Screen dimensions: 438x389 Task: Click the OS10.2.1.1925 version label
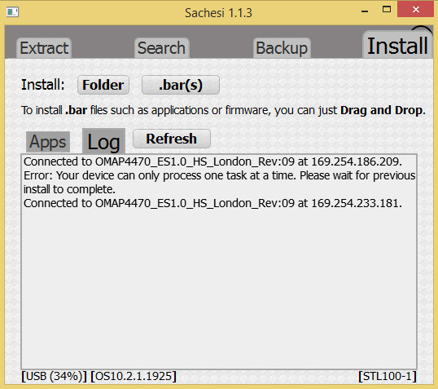point(134,376)
